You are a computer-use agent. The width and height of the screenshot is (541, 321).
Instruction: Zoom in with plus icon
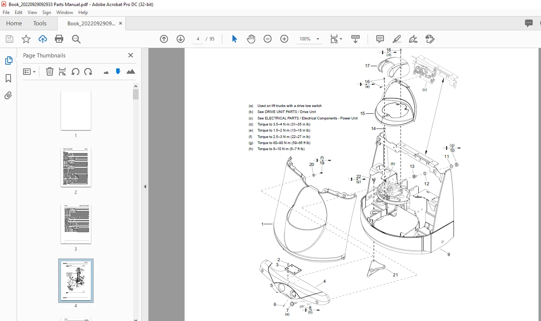tap(284, 39)
